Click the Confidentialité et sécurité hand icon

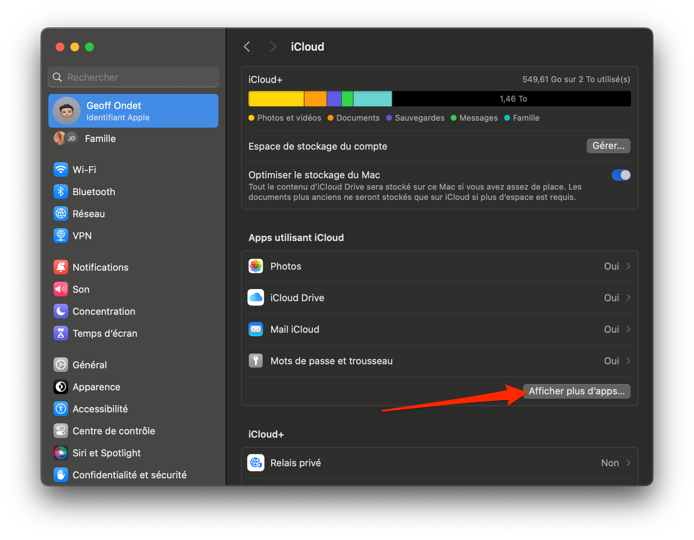click(x=61, y=475)
